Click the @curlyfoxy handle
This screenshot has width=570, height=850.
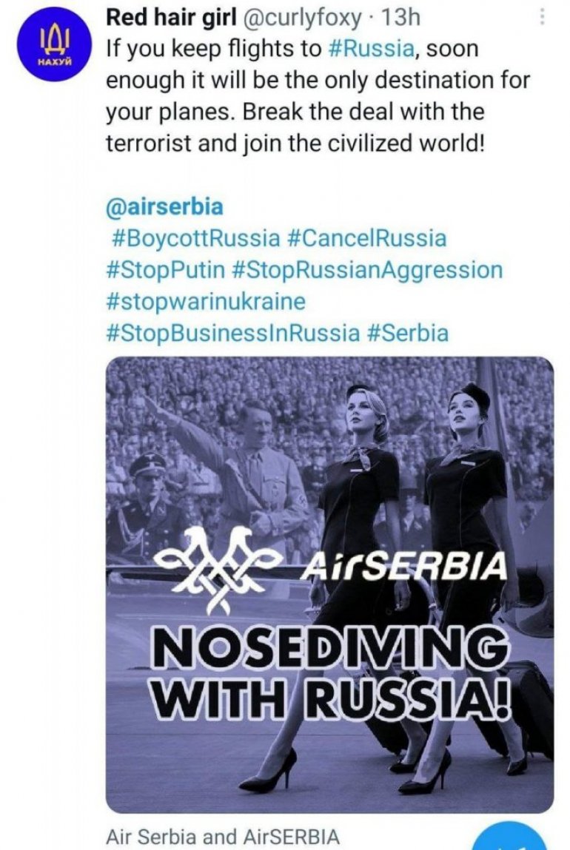point(303,16)
